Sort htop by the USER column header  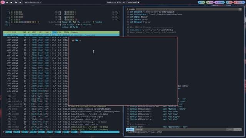(14, 32)
